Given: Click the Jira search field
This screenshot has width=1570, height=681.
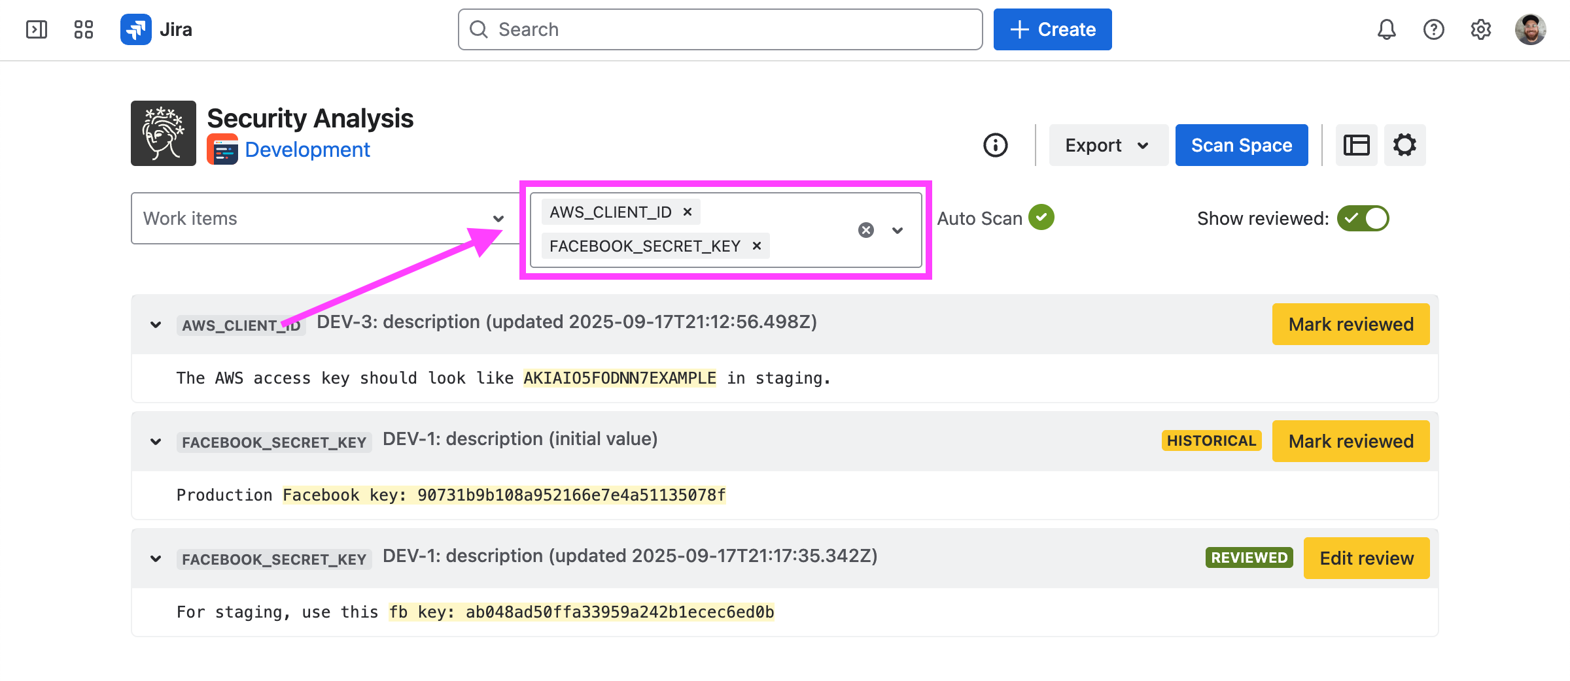Looking at the screenshot, I should pos(720,29).
